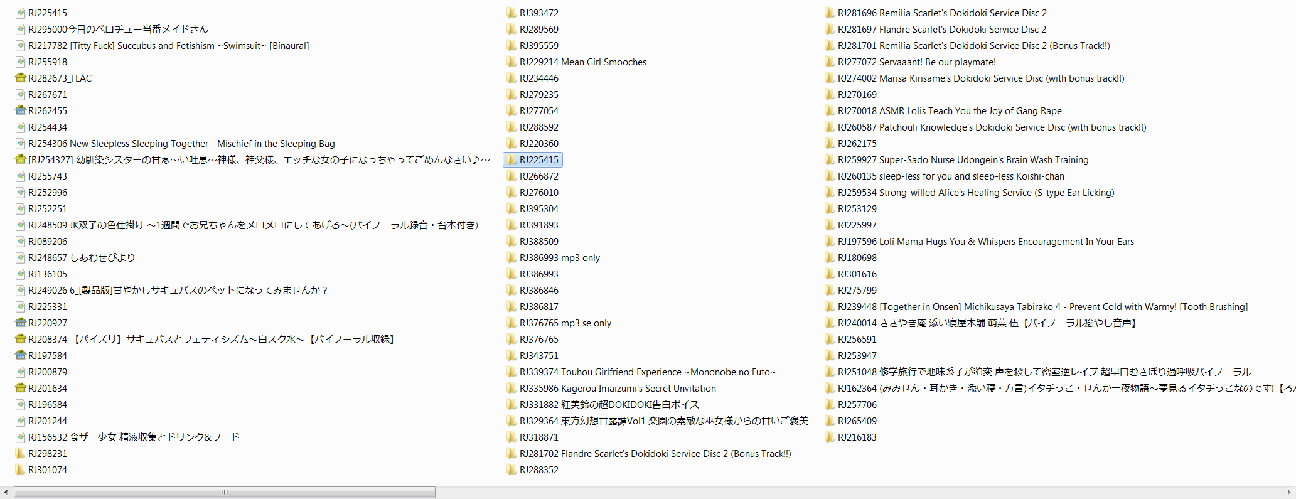This screenshot has height=499, width=1296.
Task: Click the scroll right arrow button
Action: pyautogui.click(x=1290, y=492)
